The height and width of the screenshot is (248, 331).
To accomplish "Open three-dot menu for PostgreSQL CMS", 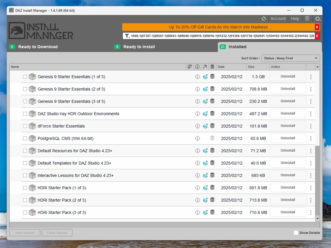I will (x=311, y=138).
